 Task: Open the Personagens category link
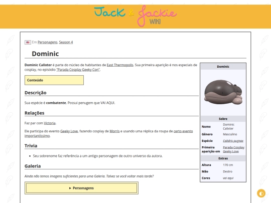[47, 42]
